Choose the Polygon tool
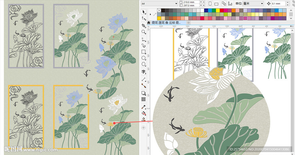This screenshot has height=155, width=295. 143,64
